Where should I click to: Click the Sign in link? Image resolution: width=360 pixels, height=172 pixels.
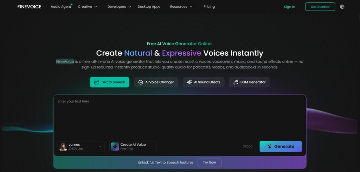(289, 7)
